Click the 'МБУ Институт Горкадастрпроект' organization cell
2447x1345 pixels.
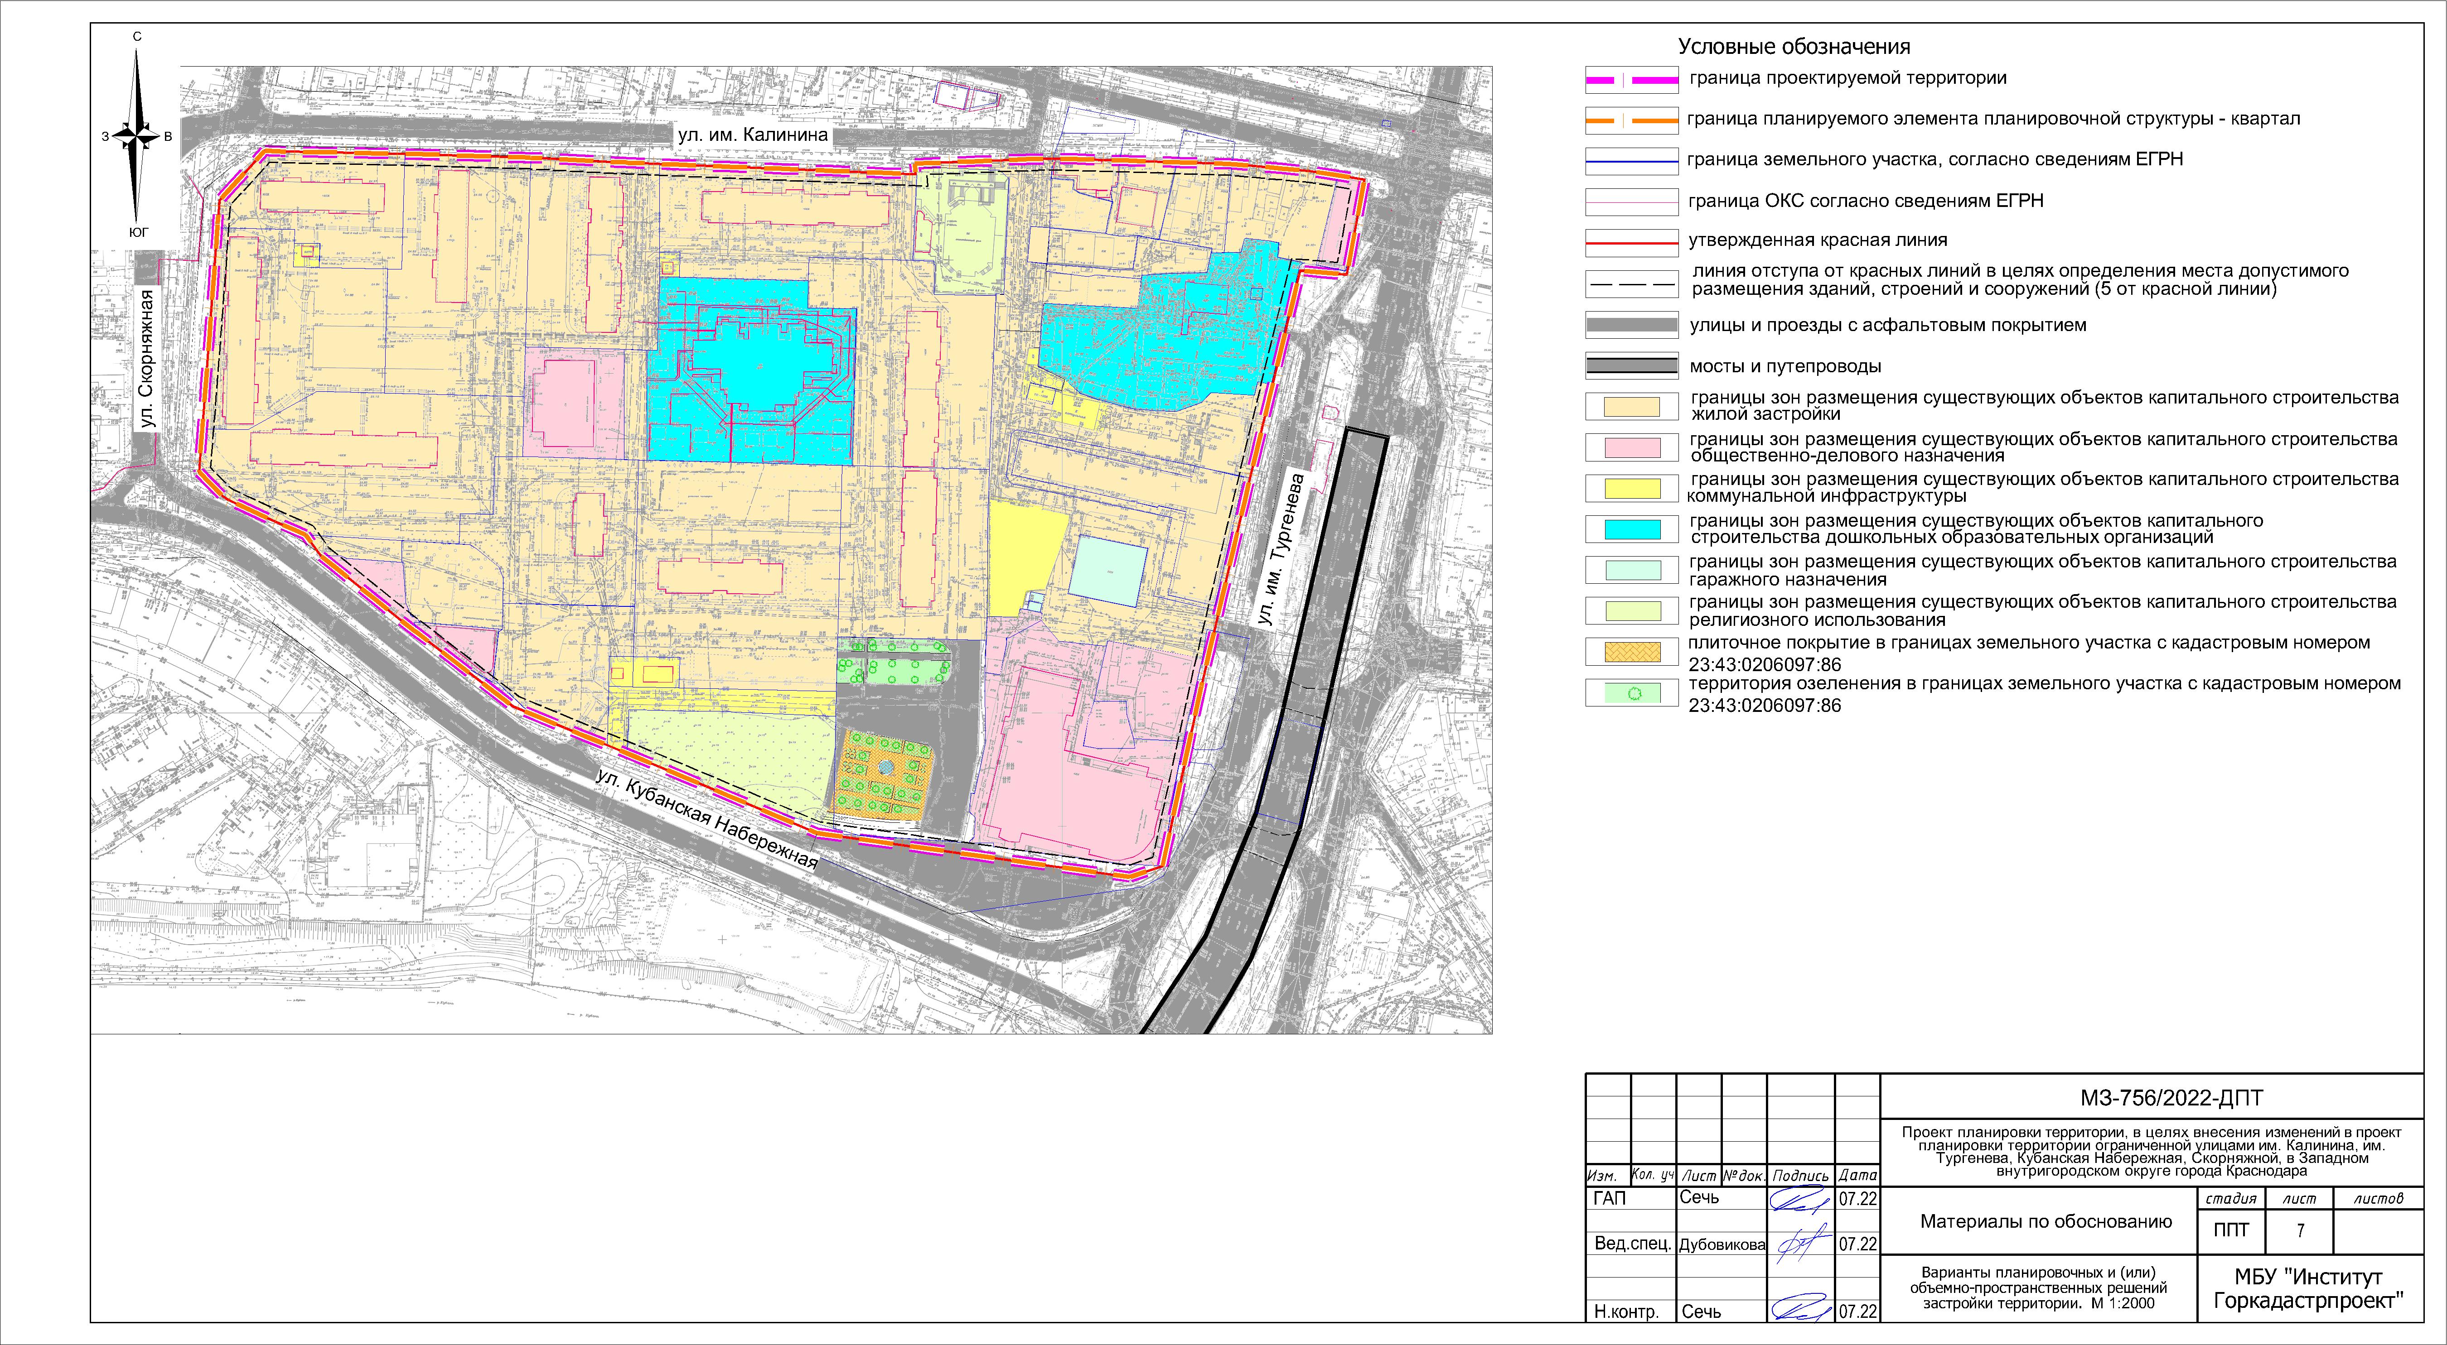pyautogui.click(x=2310, y=1289)
